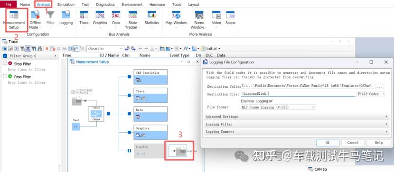Collapse Filter Group 0 arrow

55,56
